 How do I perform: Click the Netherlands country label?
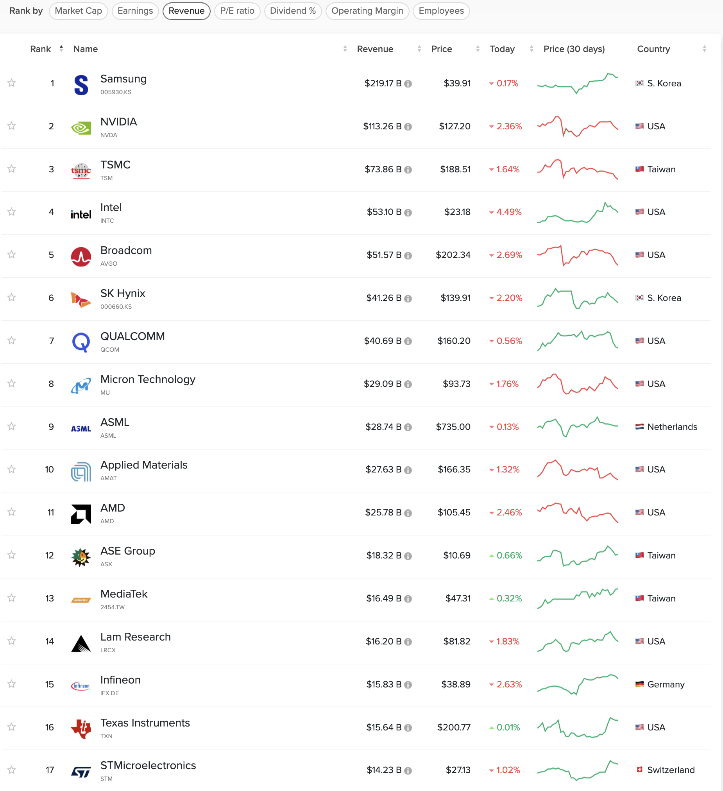pyautogui.click(x=672, y=427)
